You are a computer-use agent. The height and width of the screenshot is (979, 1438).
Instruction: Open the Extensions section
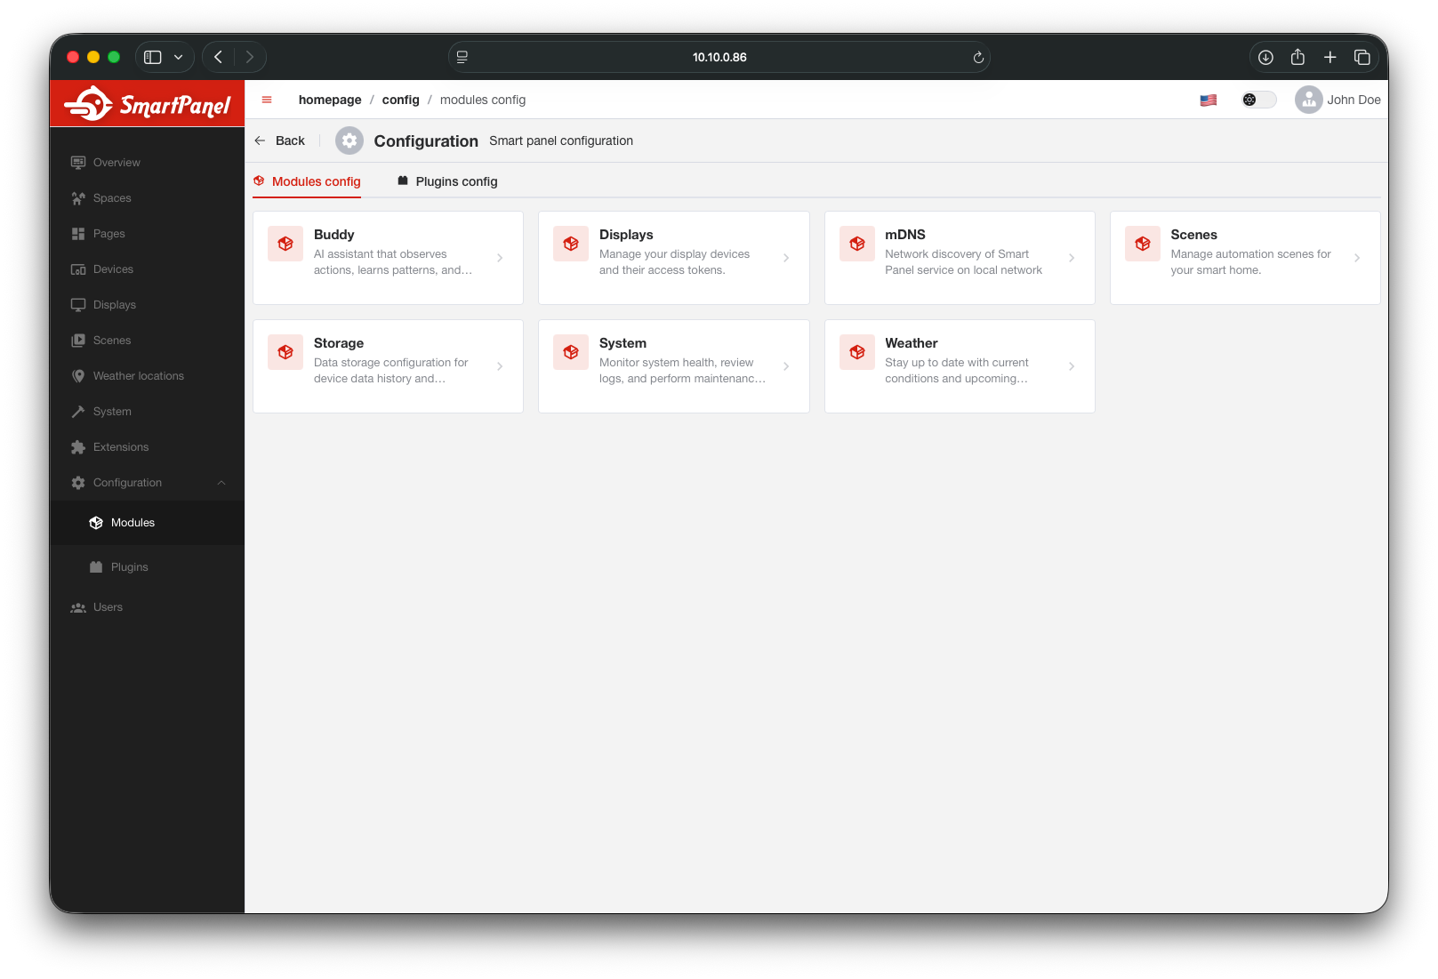(x=121, y=446)
